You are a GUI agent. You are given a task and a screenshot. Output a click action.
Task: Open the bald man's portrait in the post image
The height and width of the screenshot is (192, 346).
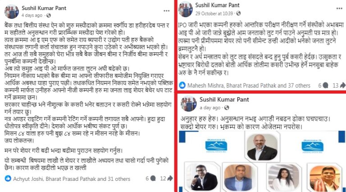coord(262,147)
